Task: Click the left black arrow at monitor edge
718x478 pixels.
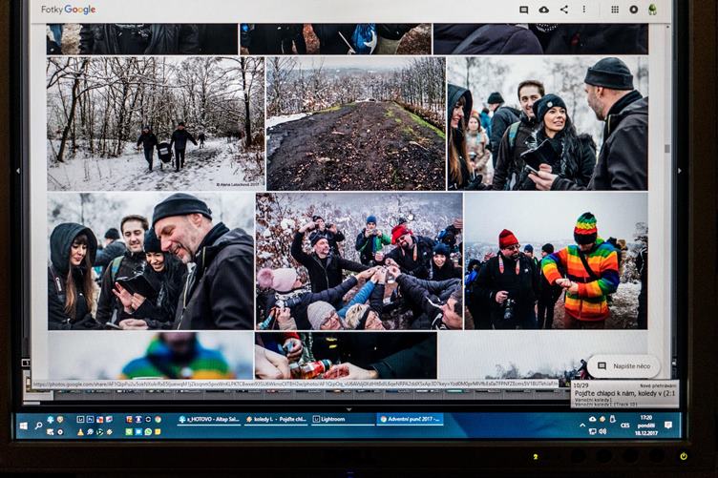Action: click(x=18, y=171)
